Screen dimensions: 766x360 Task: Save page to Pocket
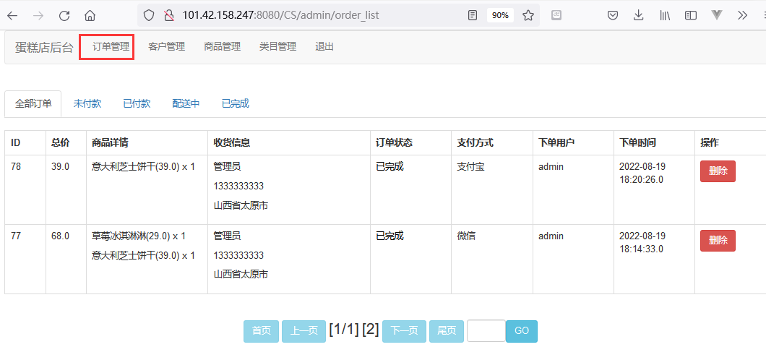612,15
